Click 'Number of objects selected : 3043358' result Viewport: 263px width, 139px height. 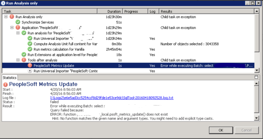pyautogui.click(x=190, y=44)
